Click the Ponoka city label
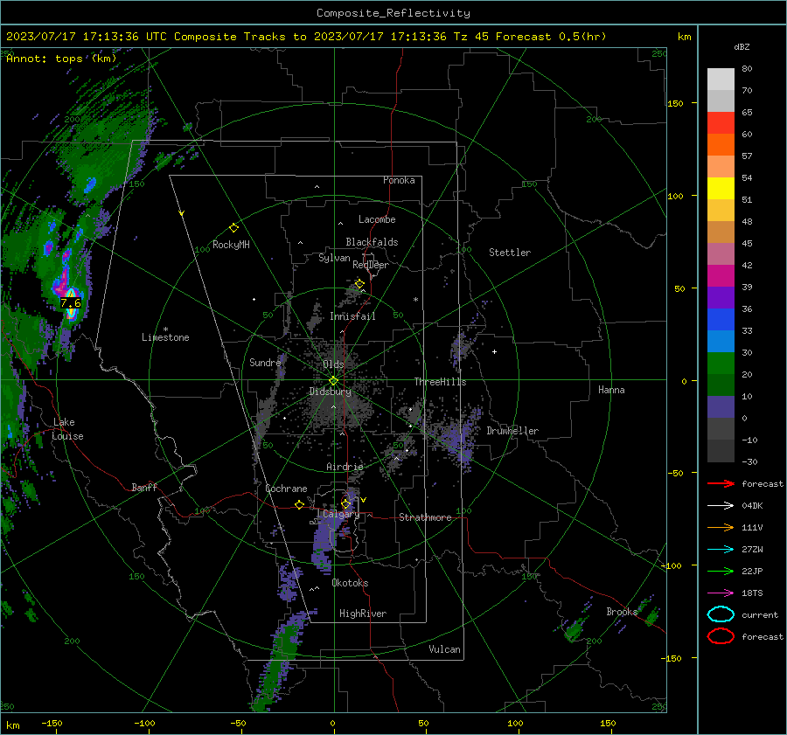Screen dimensions: 787x735 tap(399, 180)
